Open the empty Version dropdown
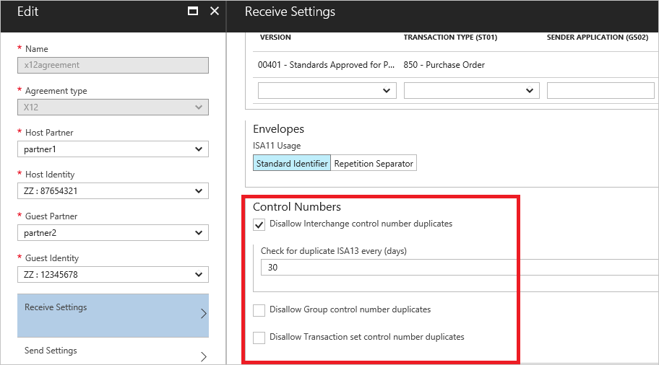Screen dimensions: 659x365 [327, 91]
